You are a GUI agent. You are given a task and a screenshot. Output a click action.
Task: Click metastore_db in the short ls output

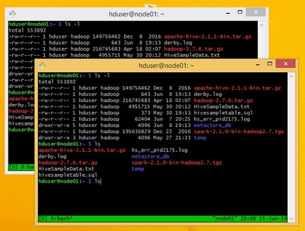point(150,156)
